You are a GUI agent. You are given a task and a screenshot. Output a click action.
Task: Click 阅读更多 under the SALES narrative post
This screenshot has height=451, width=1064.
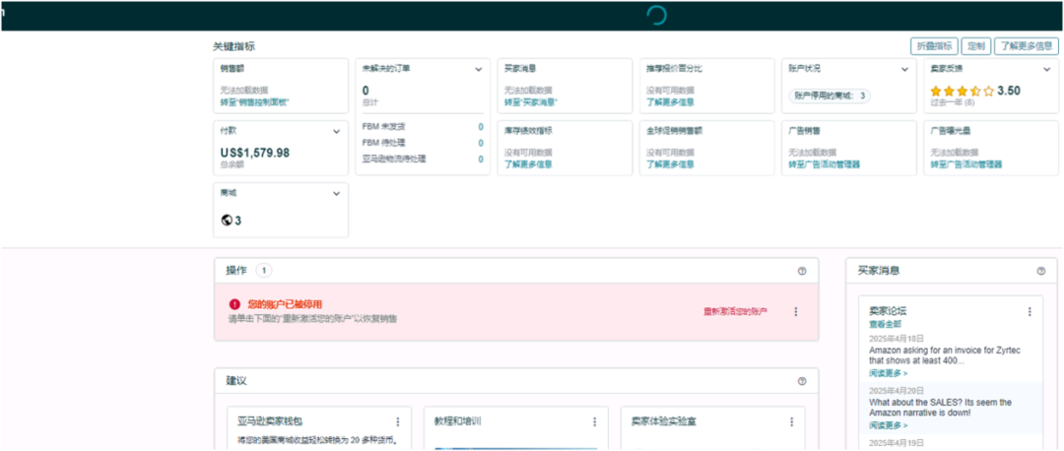click(x=888, y=425)
